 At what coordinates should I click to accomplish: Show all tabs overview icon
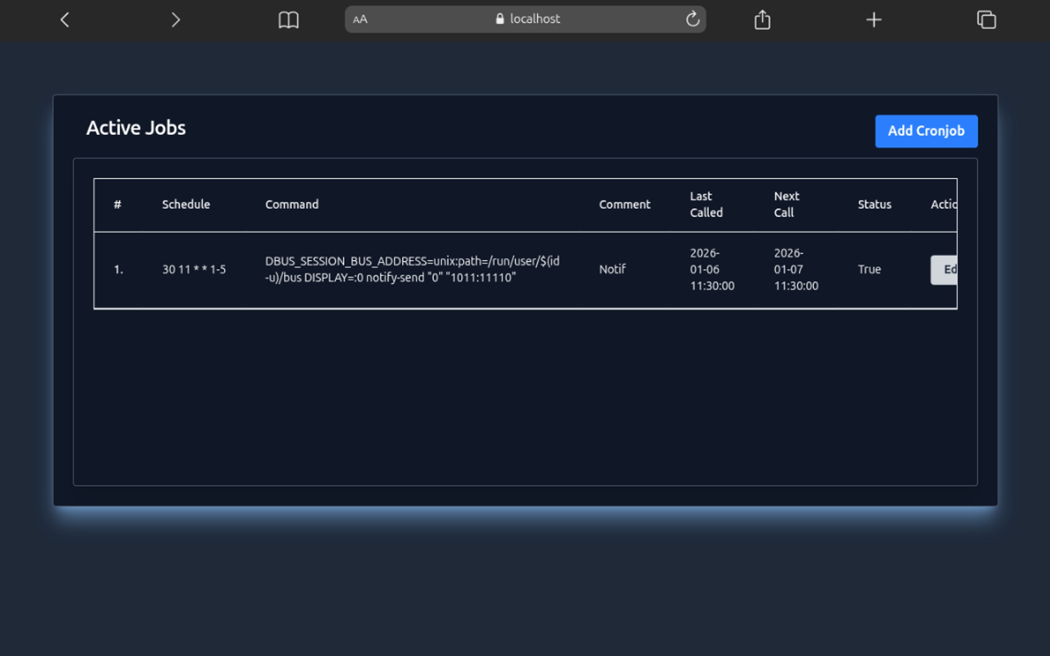point(986,19)
